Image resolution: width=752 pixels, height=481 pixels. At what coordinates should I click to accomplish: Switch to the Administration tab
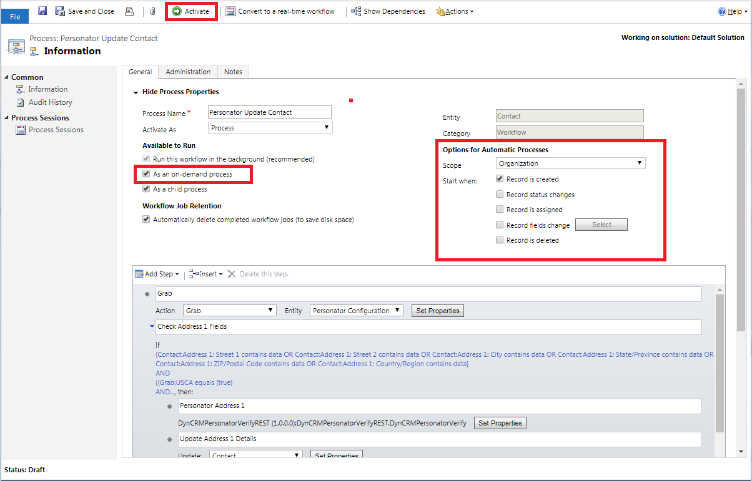(188, 72)
